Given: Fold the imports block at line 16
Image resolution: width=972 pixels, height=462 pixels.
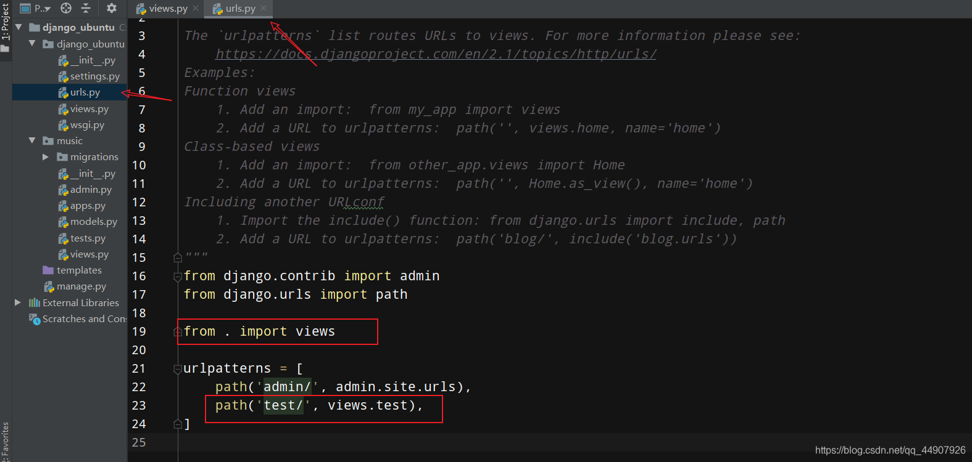Looking at the screenshot, I should pos(178,277).
